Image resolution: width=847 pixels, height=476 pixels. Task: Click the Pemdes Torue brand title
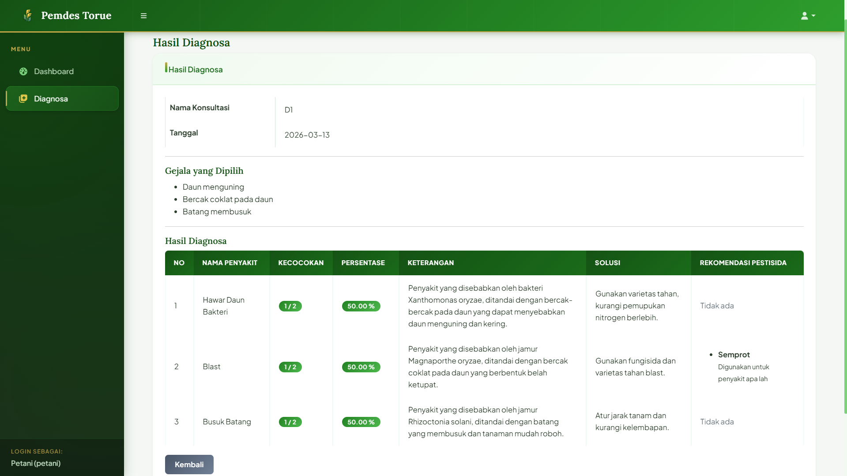pyautogui.click(x=76, y=15)
